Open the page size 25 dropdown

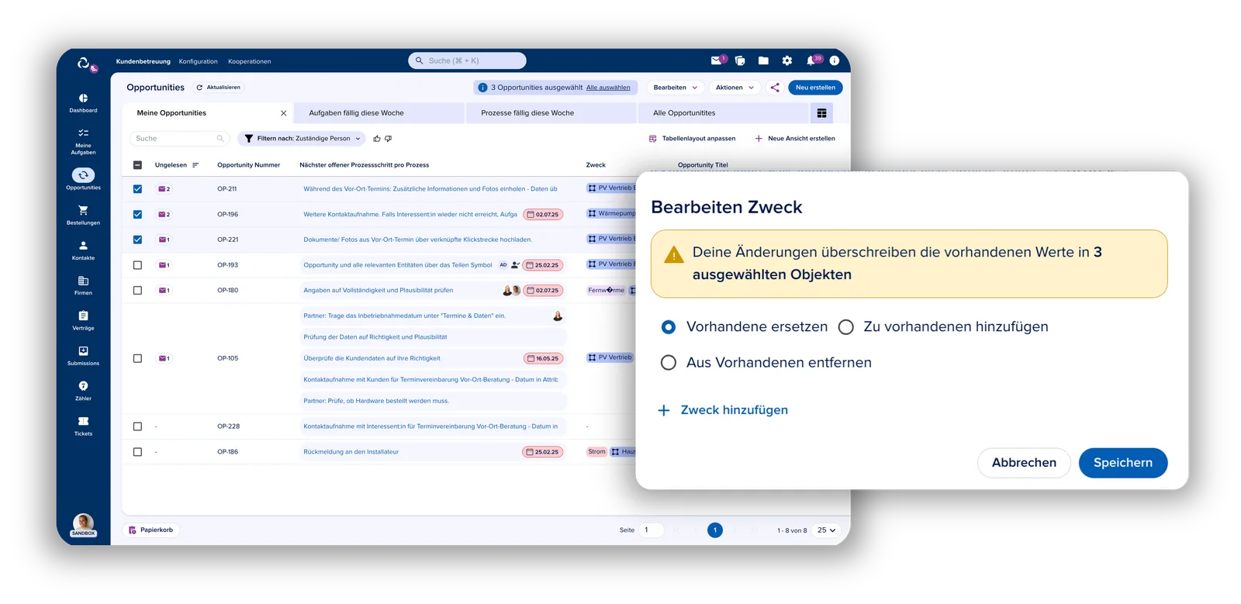827,530
